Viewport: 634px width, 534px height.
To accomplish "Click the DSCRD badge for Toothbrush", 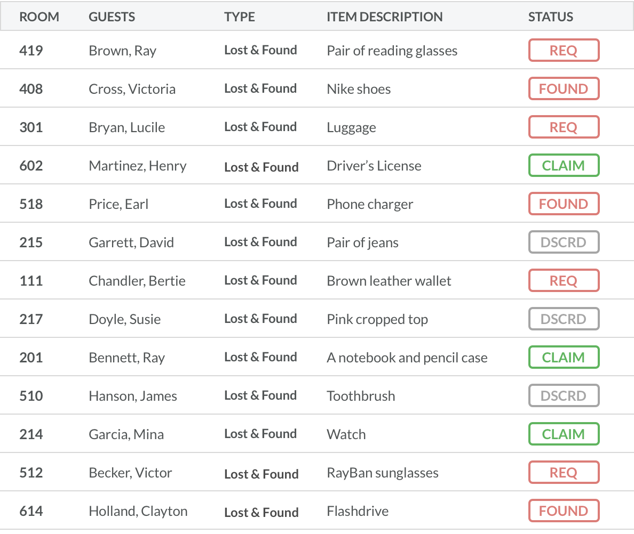I will coord(564,396).
